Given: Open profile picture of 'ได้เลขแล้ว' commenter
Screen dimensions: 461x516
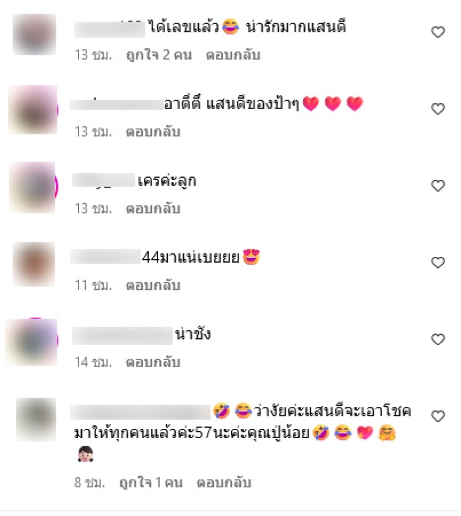Looking at the screenshot, I should pos(34,34).
